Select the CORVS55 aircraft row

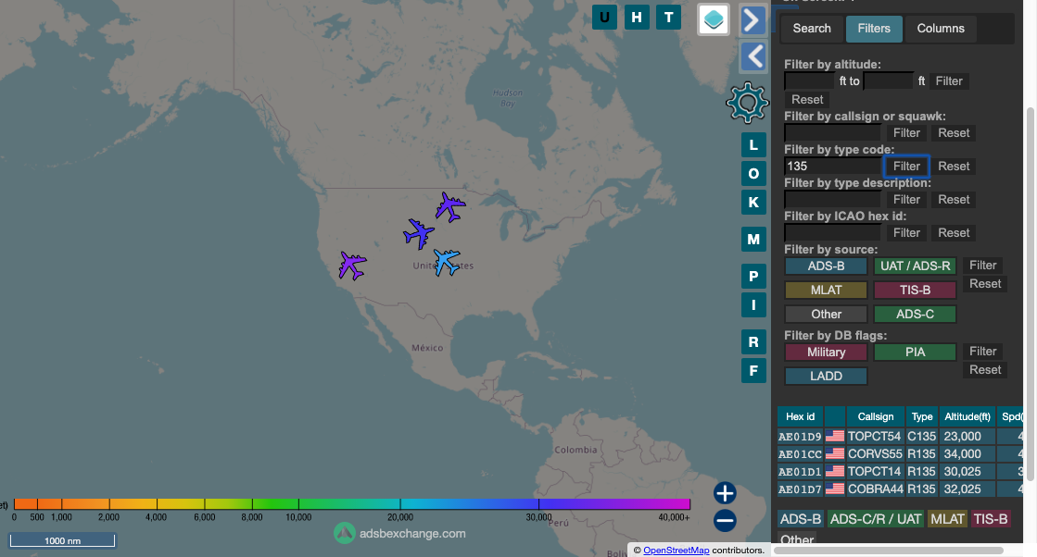click(900, 454)
